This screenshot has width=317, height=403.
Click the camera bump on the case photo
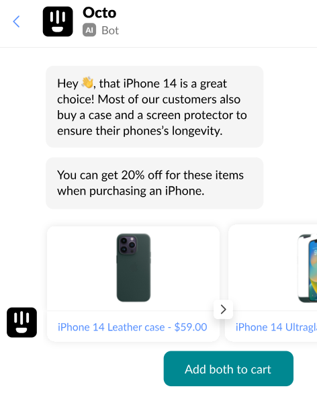coord(128,245)
